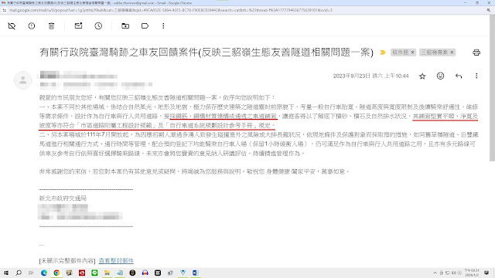This screenshot has width=495, height=278.
Task: Mark the email as unread
Action: 78,25
